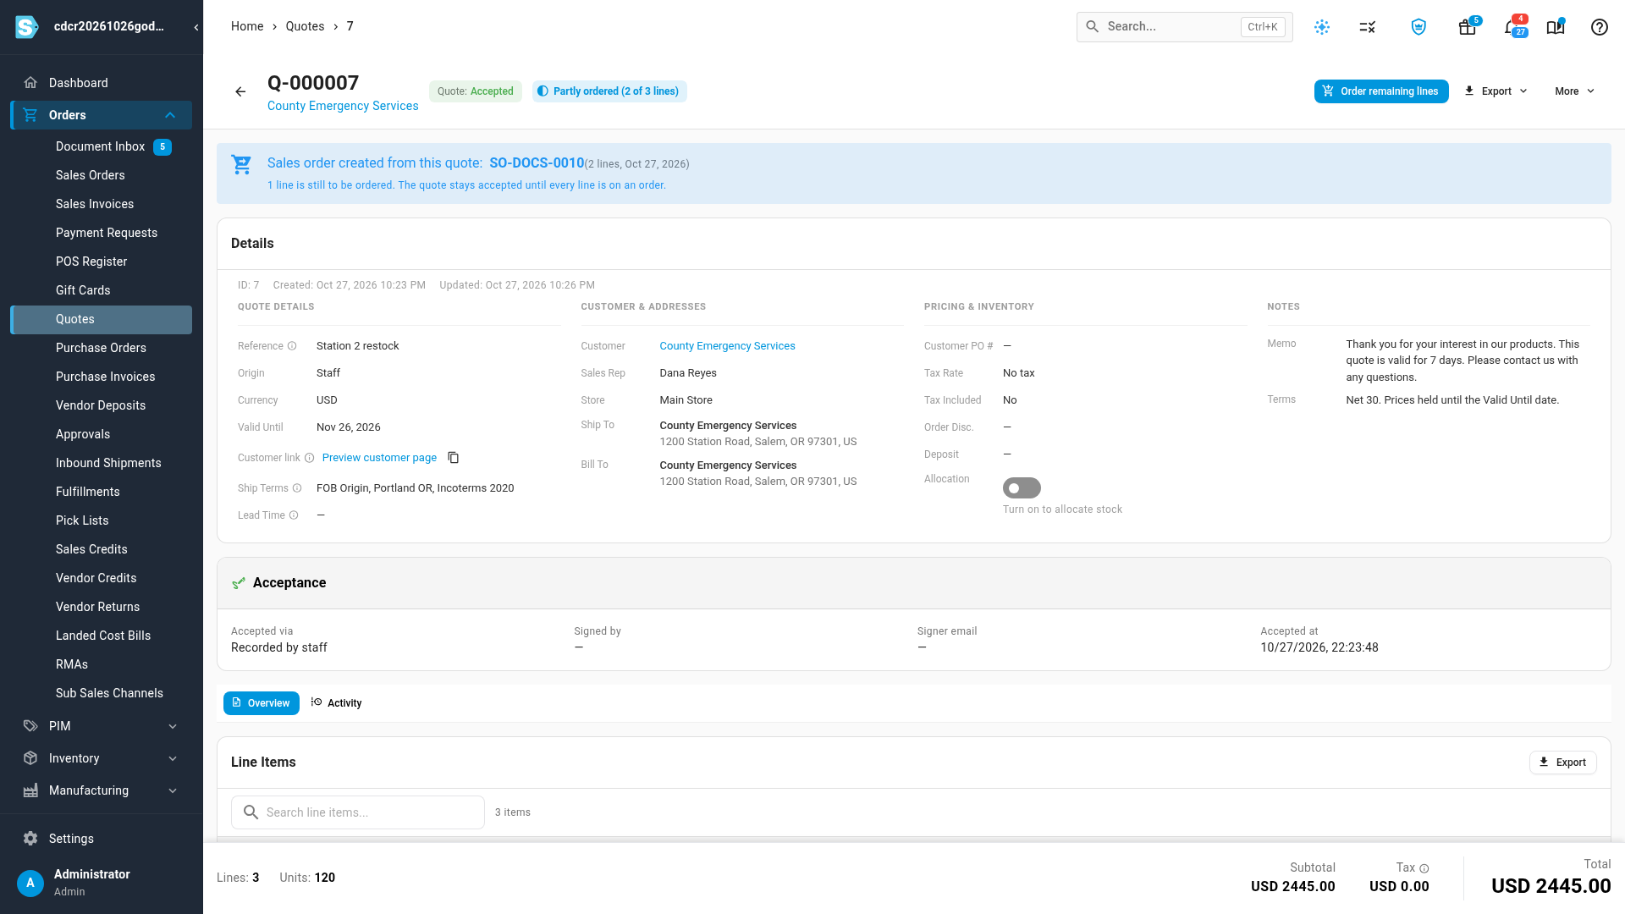
Task: Expand the Inventory sidebar section
Action: 102,758
